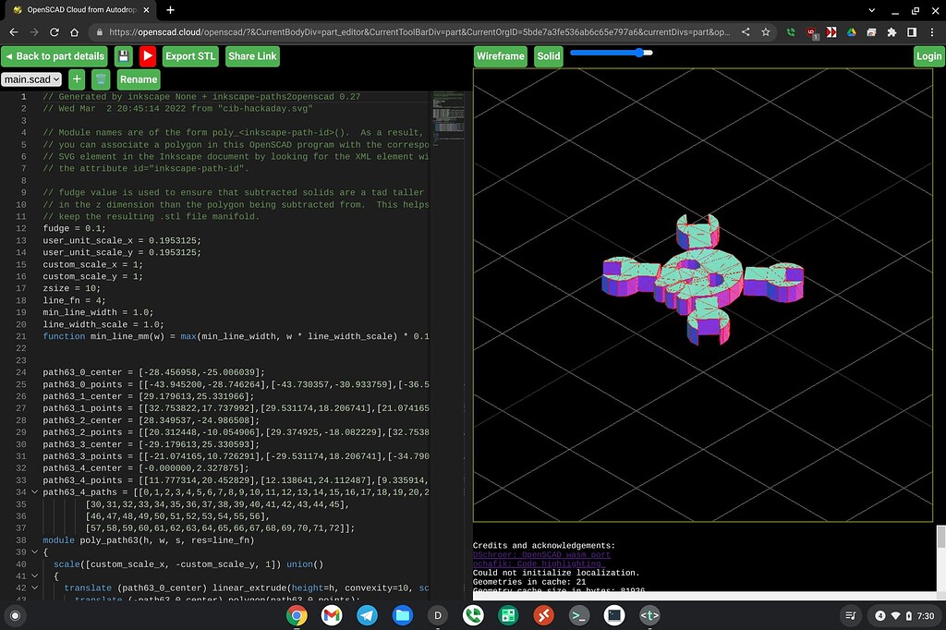Enable Solid rendering mode

point(548,55)
